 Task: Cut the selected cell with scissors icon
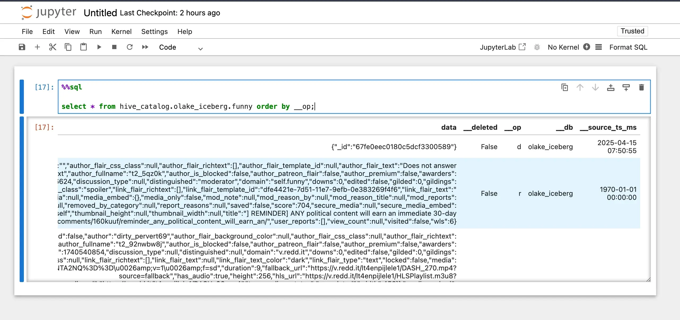53,47
